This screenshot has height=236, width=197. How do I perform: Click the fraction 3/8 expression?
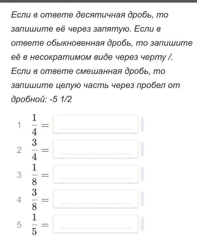[x=35, y=200]
